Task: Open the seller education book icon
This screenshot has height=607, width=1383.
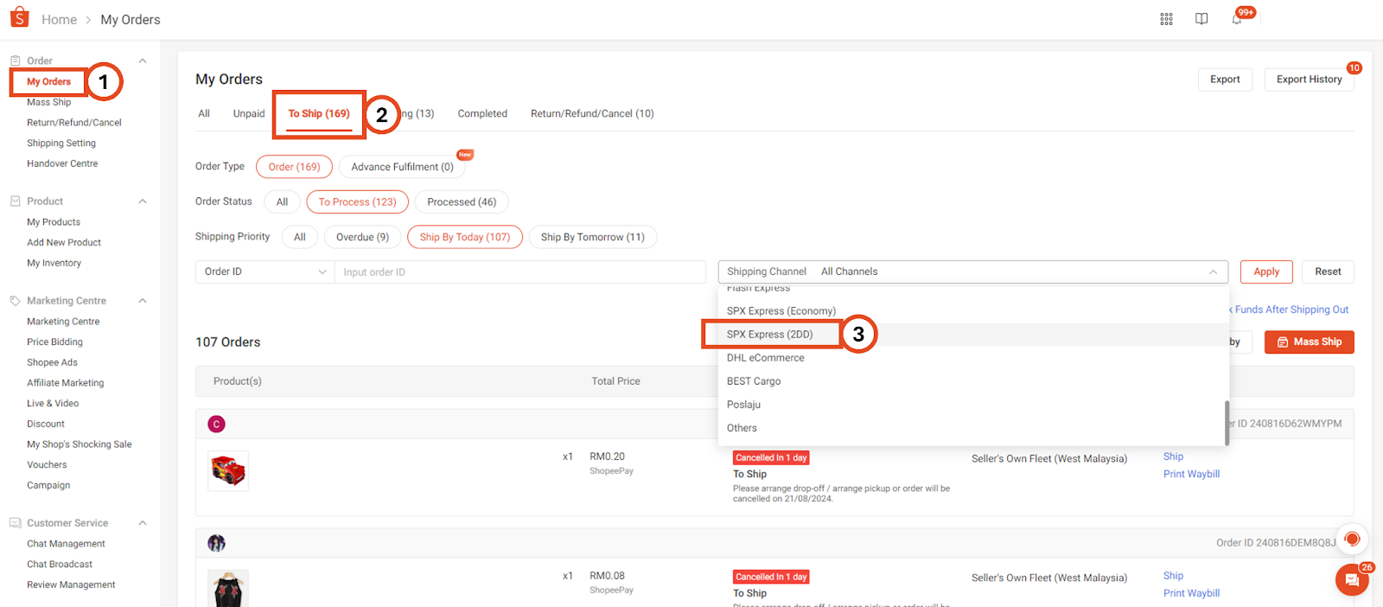Action: click(x=1201, y=19)
